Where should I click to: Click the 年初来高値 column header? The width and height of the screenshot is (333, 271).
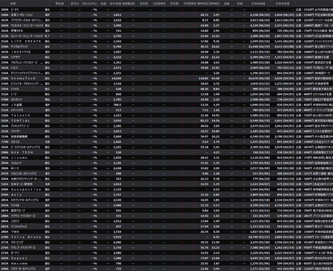click(x=258, y=3)
